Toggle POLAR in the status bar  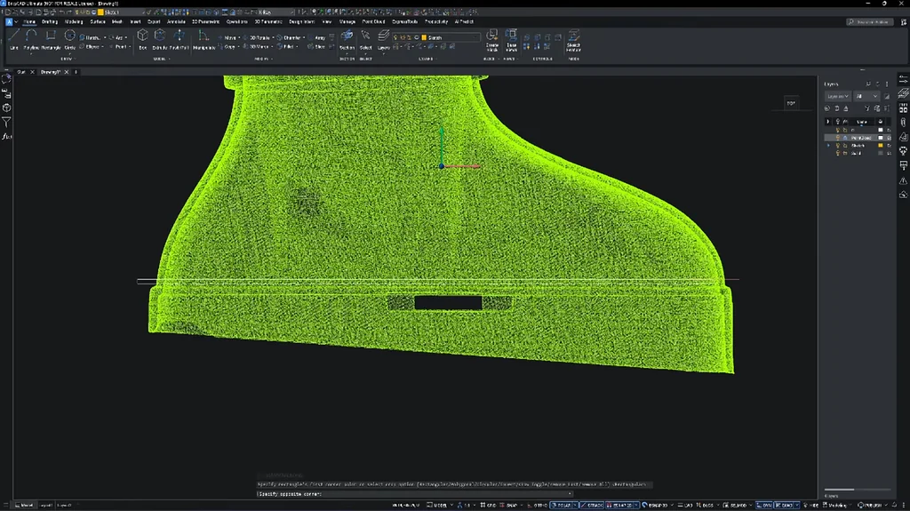(562, 505)
